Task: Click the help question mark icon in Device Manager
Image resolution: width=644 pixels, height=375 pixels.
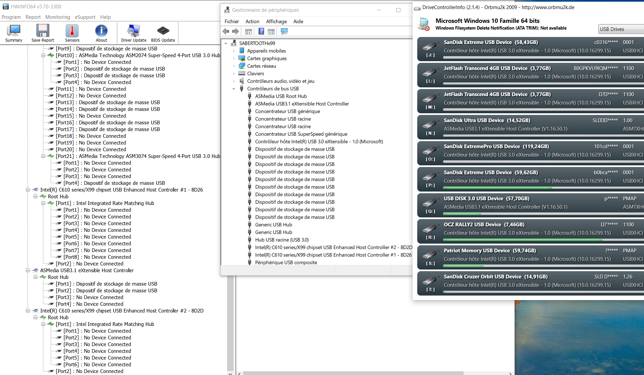Action: 261,31
